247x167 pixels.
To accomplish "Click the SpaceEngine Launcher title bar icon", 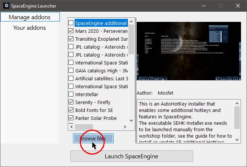I will pos(6,6).
